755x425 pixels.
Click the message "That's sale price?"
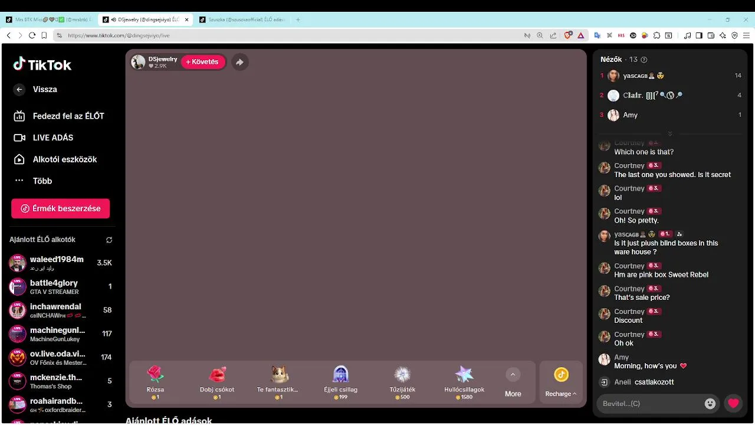pyautogui.click(x=642, y=297)
